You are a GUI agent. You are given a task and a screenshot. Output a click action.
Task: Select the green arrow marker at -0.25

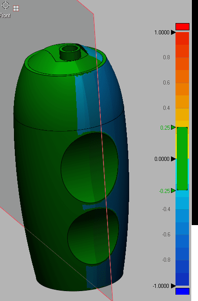pos(173,191)
